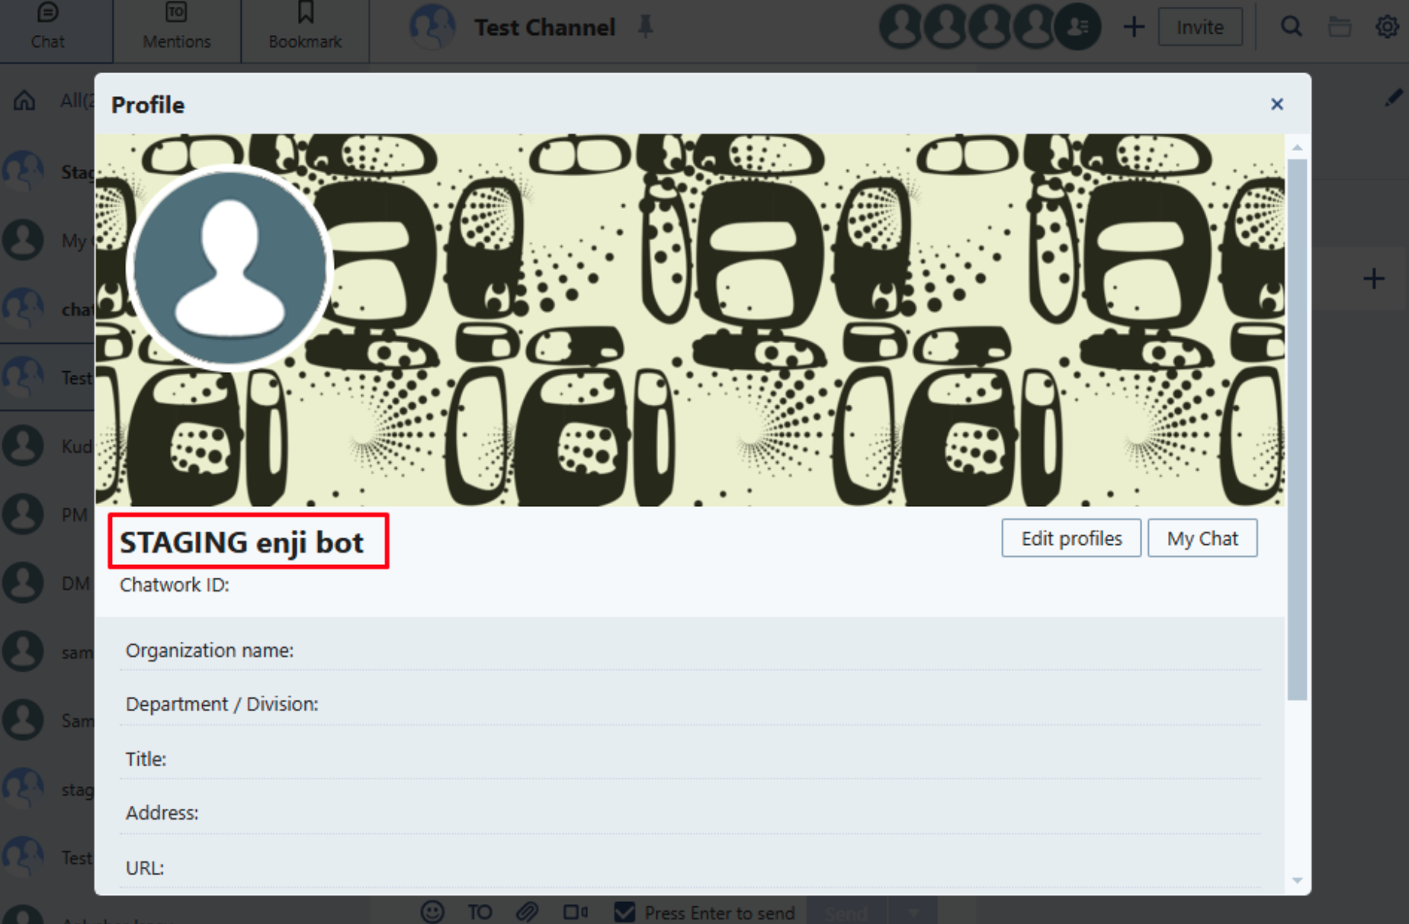Open the folder icon in top bar
1409x924 pixels.
1339,27
